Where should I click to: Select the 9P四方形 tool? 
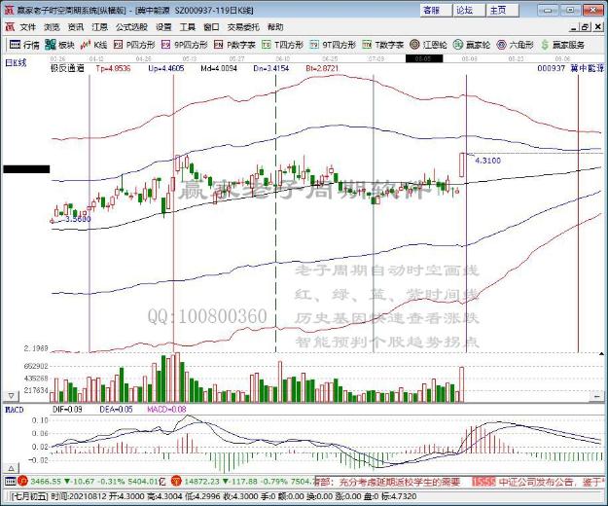[185, 45]
